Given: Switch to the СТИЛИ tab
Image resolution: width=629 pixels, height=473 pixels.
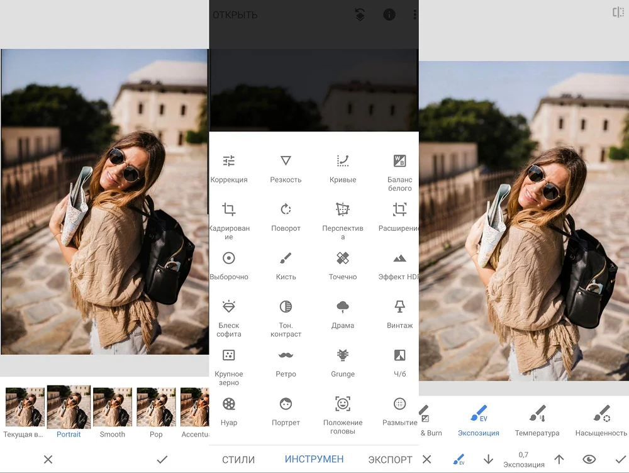Looking at the screenshot, I should pos(238,460).
